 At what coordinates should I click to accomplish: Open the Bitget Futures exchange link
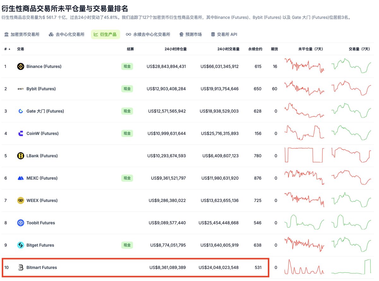(x=40, y=245)
